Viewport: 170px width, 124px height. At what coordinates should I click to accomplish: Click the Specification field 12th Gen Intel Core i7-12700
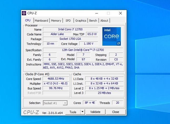click(x=83, y=50)
